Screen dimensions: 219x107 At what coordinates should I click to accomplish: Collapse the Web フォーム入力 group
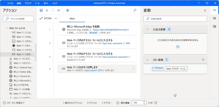tap(7, 28)
